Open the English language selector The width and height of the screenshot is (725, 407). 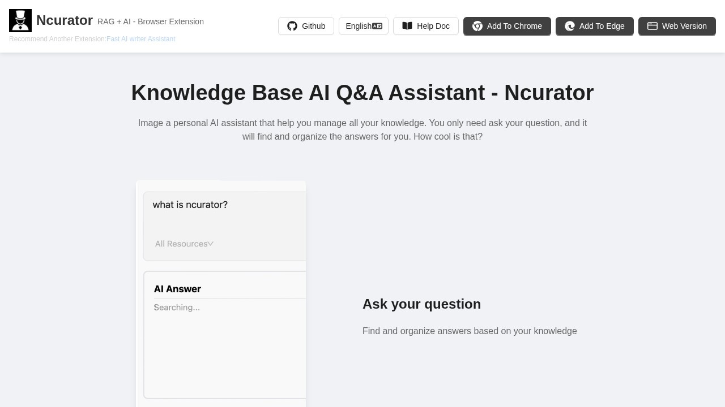pos(363,26)
